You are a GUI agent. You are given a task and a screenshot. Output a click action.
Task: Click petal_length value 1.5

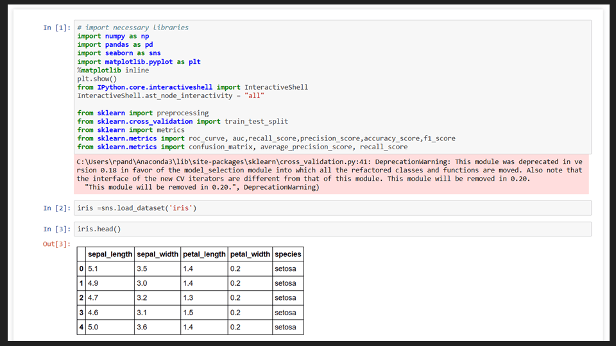pos(204,313)
